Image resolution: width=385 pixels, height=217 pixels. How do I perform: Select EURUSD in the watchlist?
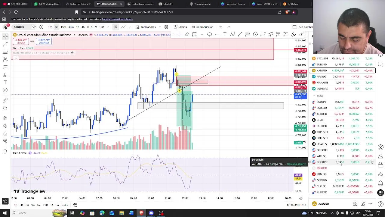pyautogui.click(x=342, y=64)
